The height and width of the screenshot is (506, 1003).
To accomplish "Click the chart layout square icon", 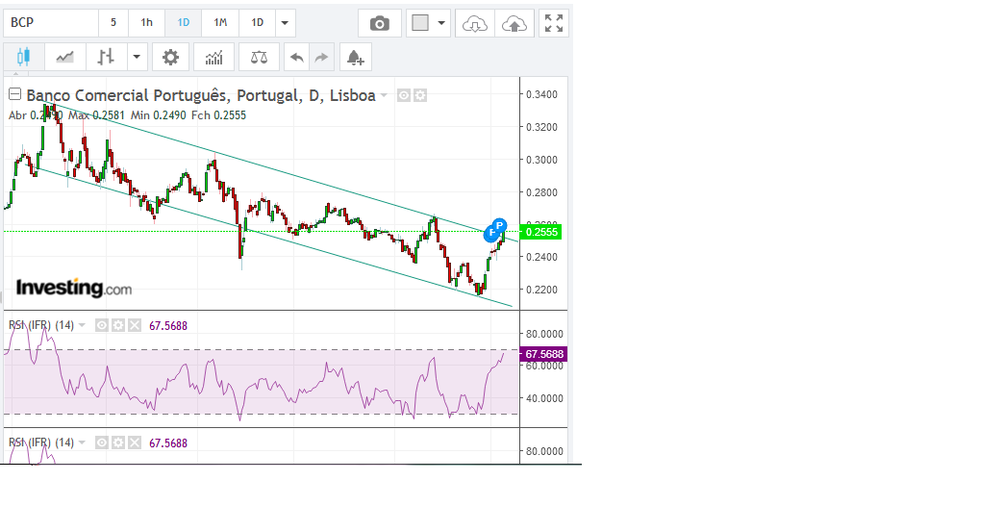I will (420, 23).
